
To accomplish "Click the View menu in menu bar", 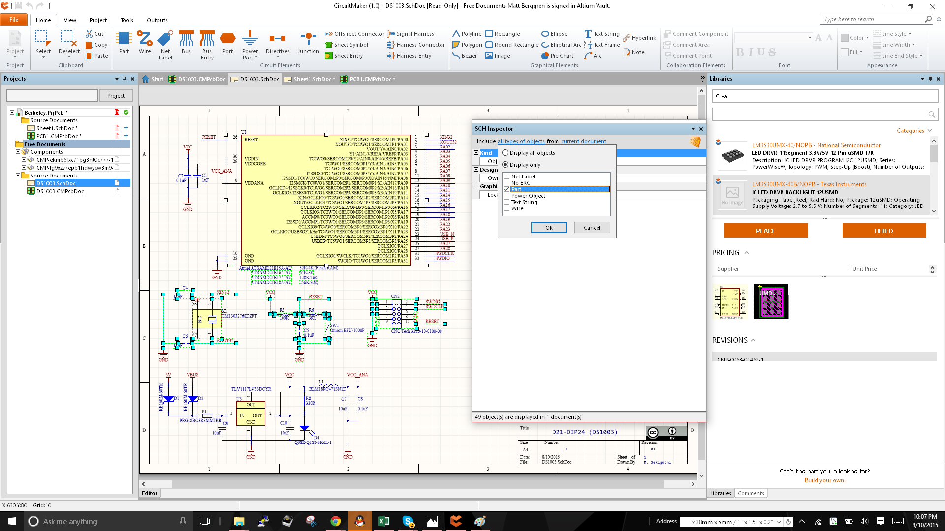I will point(69,20).
